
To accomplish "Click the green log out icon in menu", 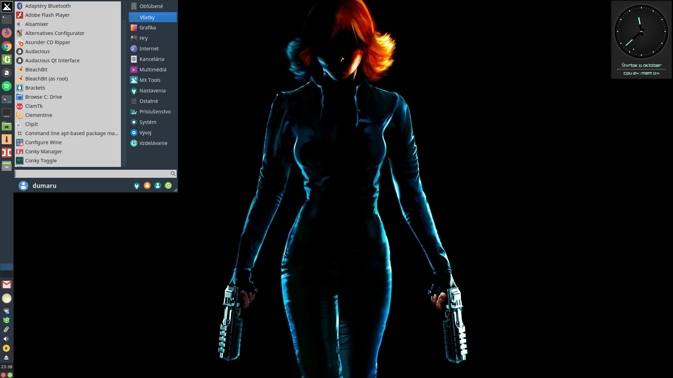I will pos(168,185).
